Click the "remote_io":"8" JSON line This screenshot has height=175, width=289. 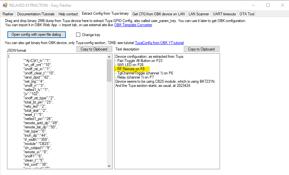[36, 152]
